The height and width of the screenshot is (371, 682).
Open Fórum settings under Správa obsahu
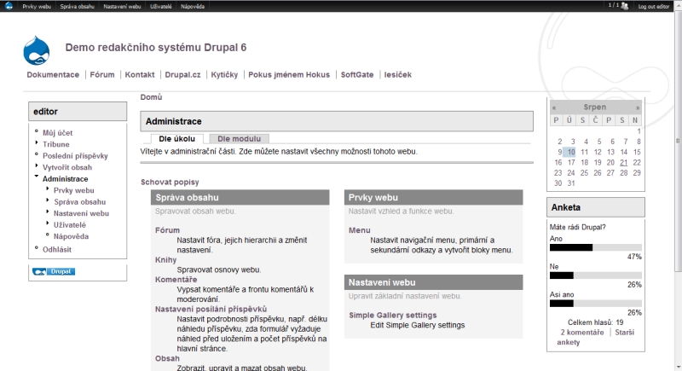point(167,230)
